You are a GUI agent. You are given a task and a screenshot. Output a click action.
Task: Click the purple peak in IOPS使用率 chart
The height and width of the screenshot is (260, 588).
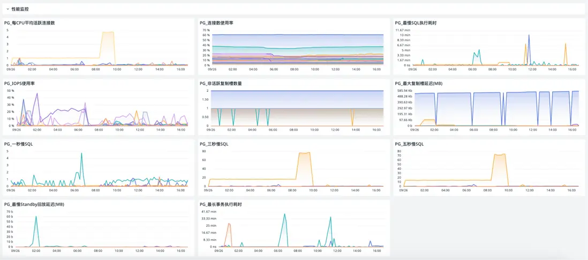coord(37,94)
